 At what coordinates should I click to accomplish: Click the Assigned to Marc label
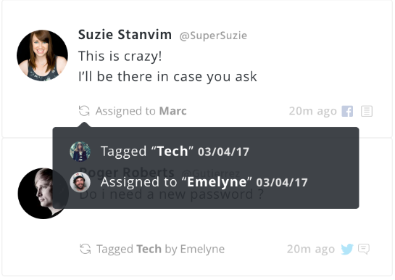(141, 111)
